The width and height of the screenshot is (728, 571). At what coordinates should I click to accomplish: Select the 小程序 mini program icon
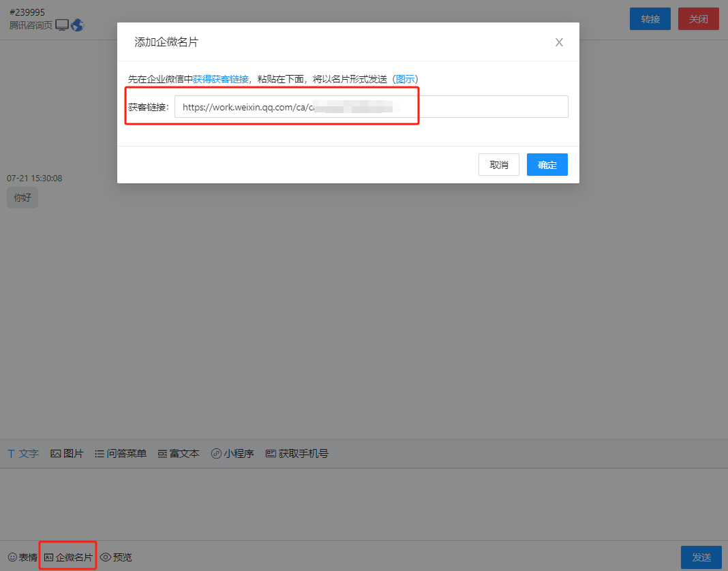[232, 452]
